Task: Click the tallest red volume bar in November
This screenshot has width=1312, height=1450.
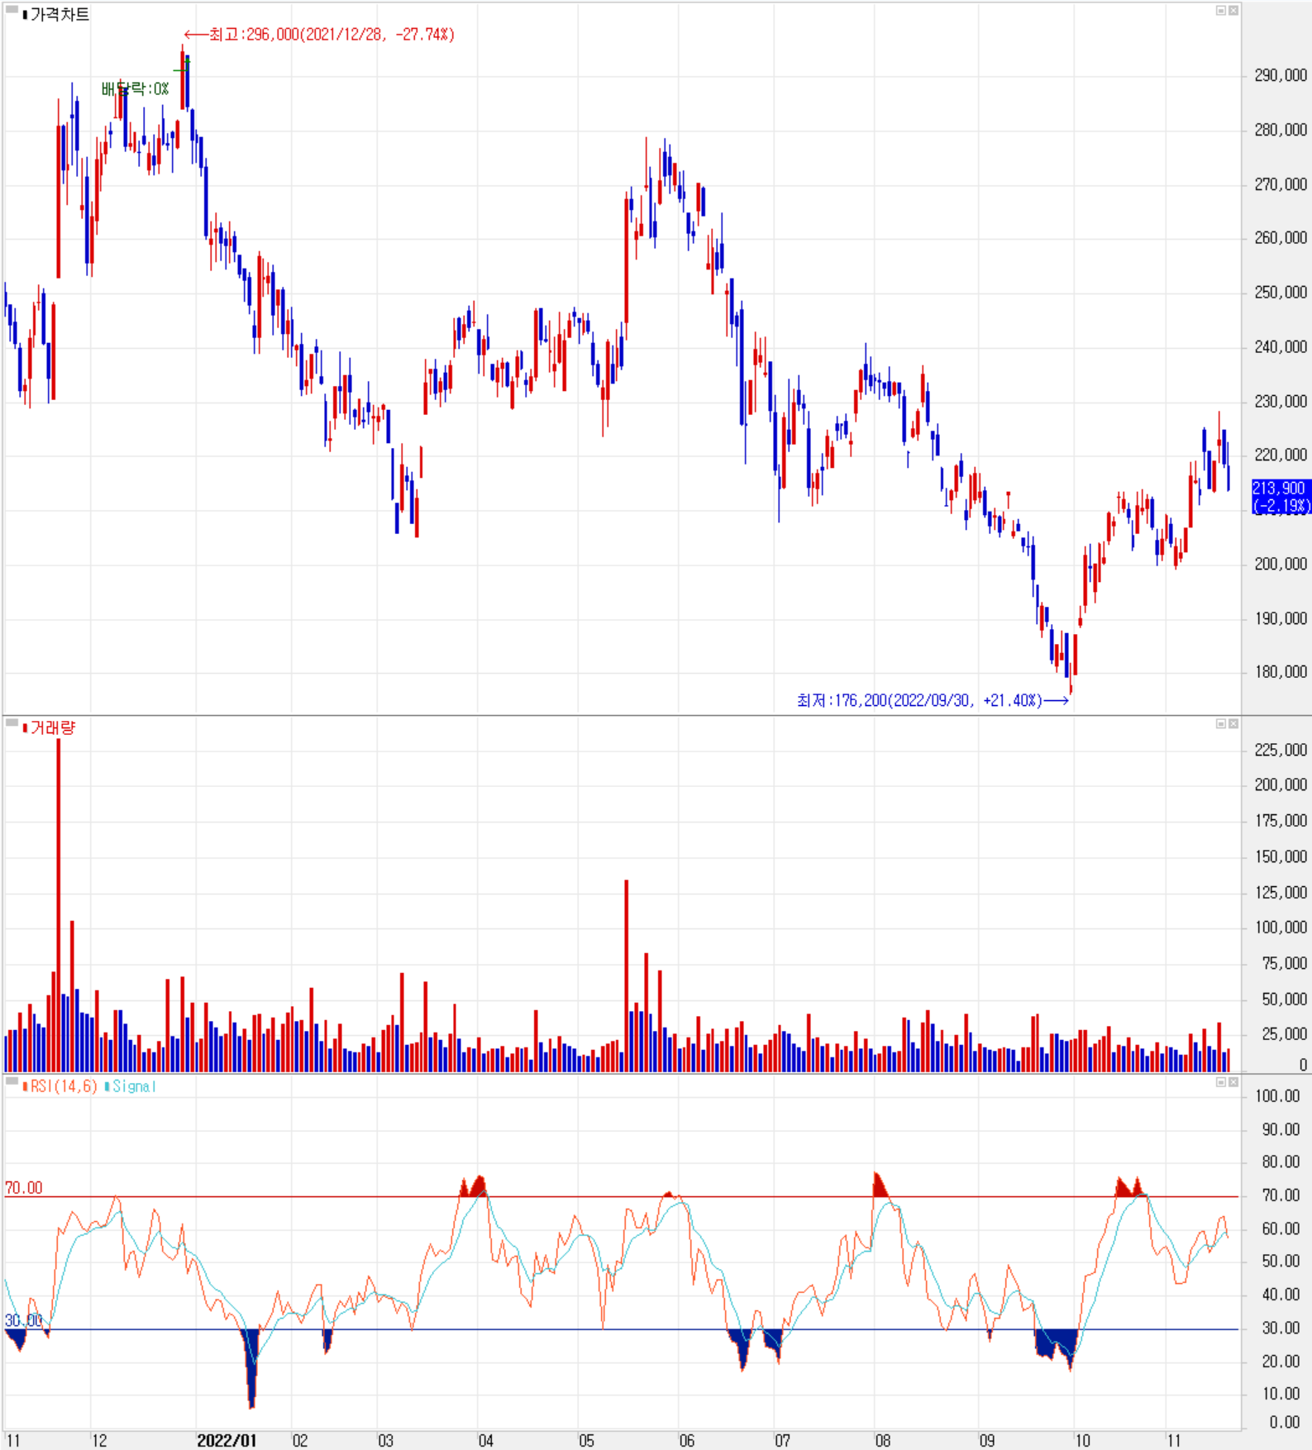Action: (59, 905)
